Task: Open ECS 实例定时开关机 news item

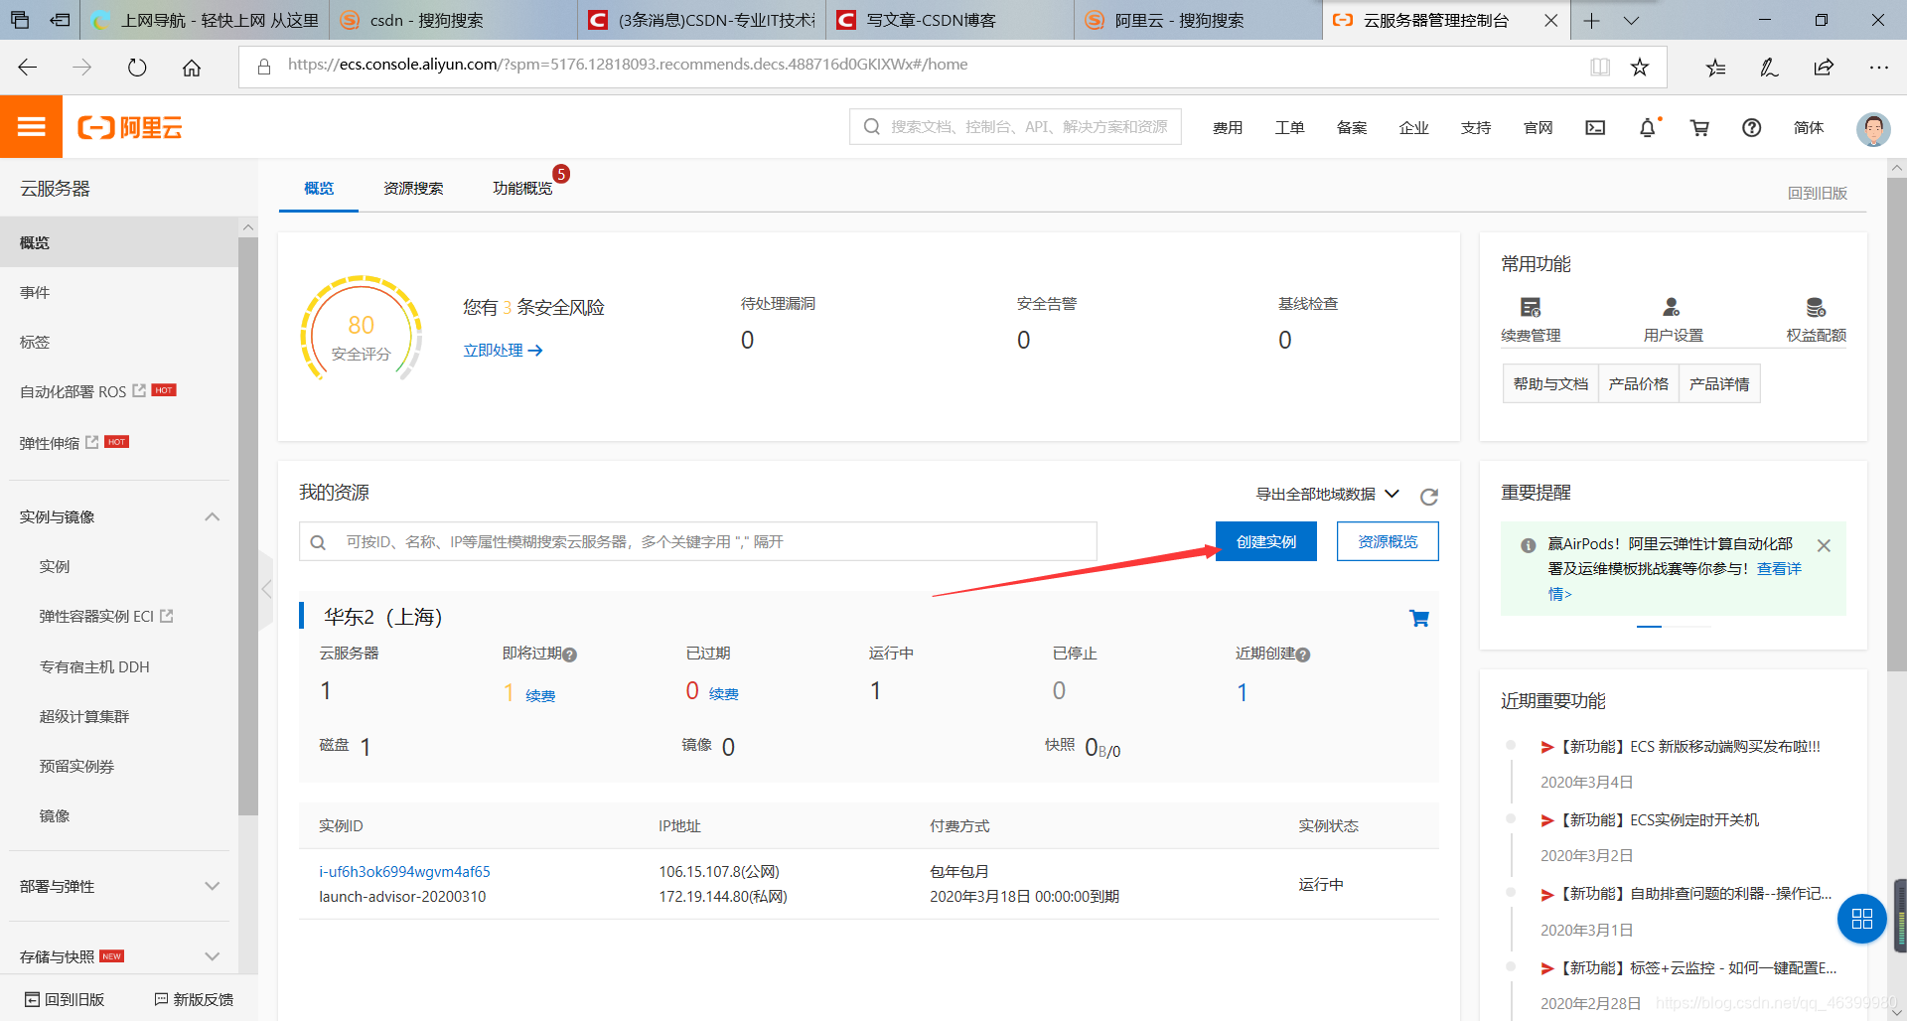Action: tap(1649, 819)
